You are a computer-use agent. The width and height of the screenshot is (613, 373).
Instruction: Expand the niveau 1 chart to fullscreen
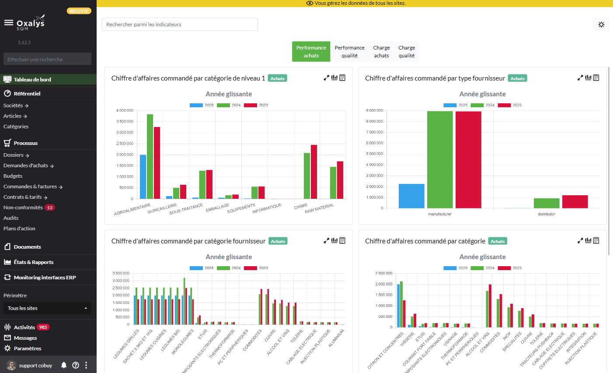[x=326, y=77]
